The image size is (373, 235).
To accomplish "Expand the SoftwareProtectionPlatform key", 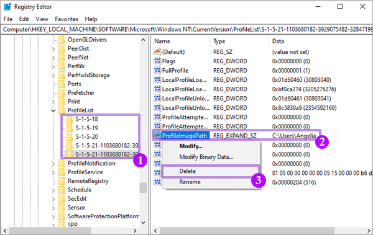I will pyautogui.click(x=53, y=216).
